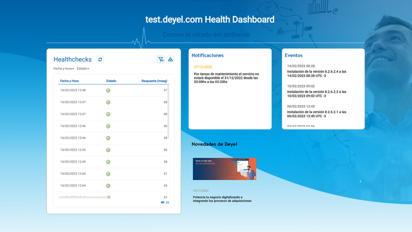Select response value 47
Viewport: 412px width, 232px height.
pos(165,90)
